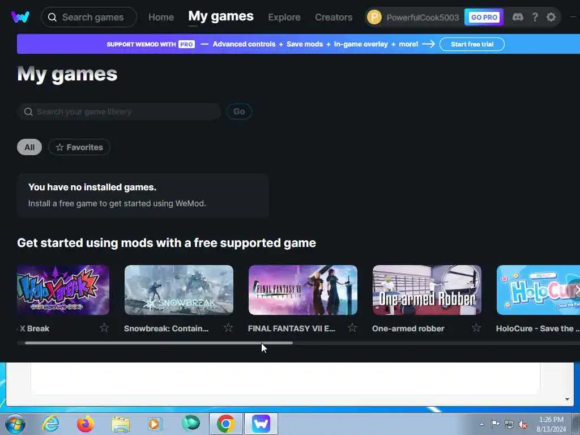This screenshot has width=580, height=435.
Task: Open HoloXBreak game thumbnail
Action: coord(63,289)
